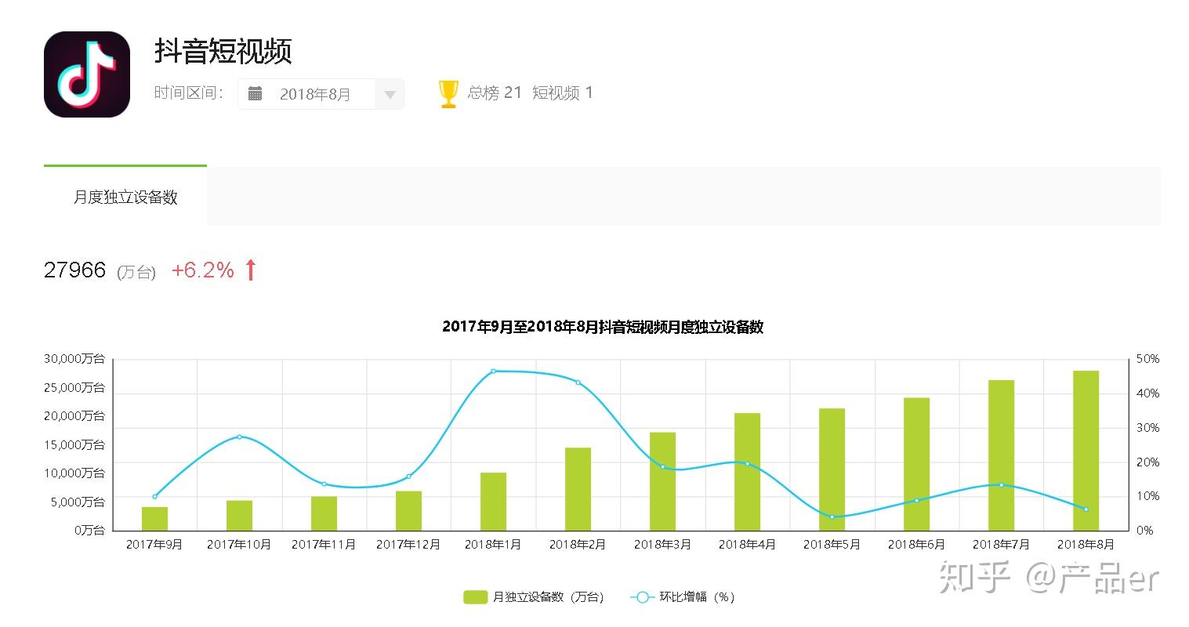Image resolution: width=1189 pixels, height=627 pixels.
Task: Click the green bar for 2017年10月
Action: (x=239, y=516)
